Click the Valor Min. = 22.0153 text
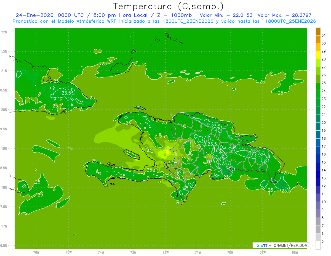Viewport: 331px width, 256px height. pos(226,15)
